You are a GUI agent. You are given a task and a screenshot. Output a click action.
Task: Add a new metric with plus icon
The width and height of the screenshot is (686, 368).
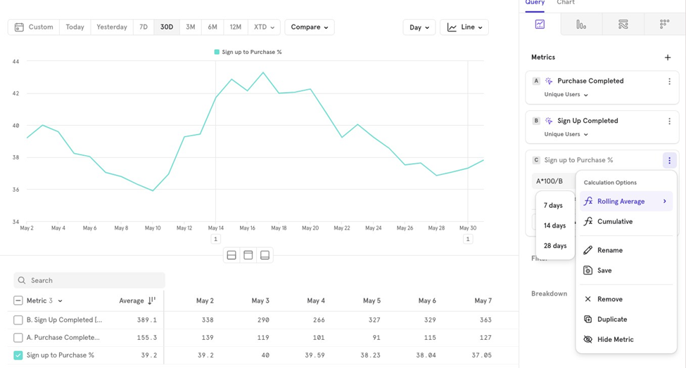(668, 58)
